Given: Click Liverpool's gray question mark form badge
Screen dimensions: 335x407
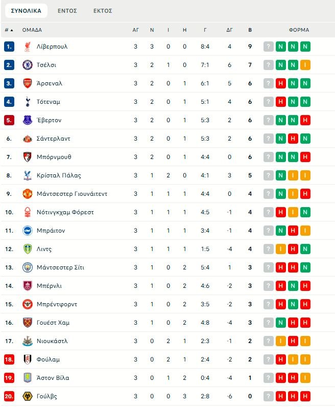Looking at the screenshot, I should pyautogui.click(x=269, y=47).
